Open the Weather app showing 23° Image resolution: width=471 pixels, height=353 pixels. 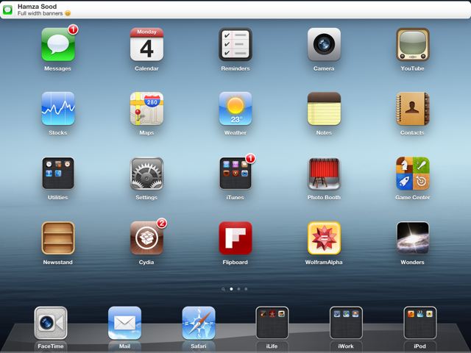coord(235,109)
